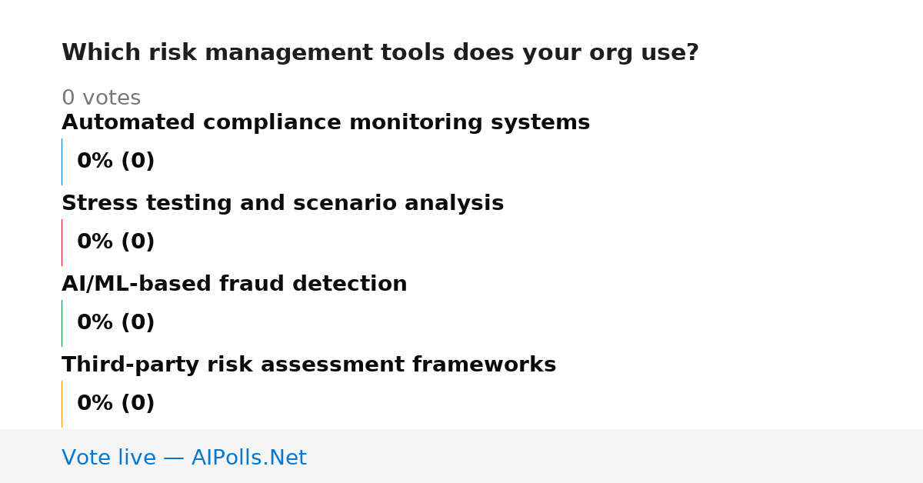Click the poll question heading

coord(380,53)
